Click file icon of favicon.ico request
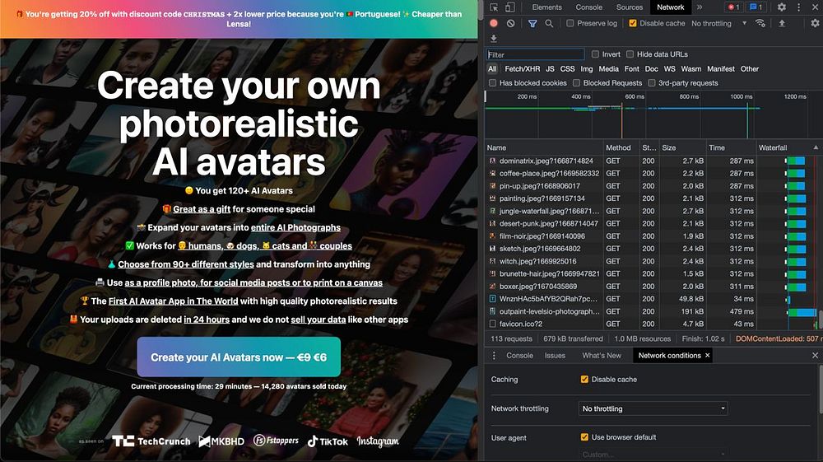The width and height of the screenshot is (823, 462). pyautogui.click(x=492, y=324)
